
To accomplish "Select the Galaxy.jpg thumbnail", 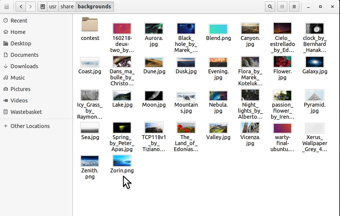I will (314, 62).
